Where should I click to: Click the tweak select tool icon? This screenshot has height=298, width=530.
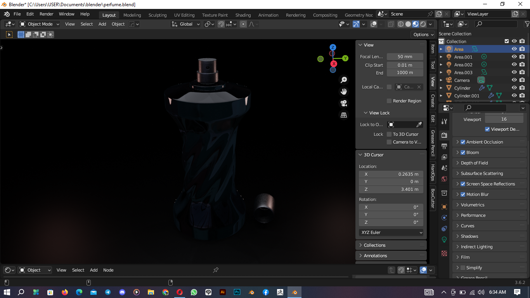(x=9, y=35)
